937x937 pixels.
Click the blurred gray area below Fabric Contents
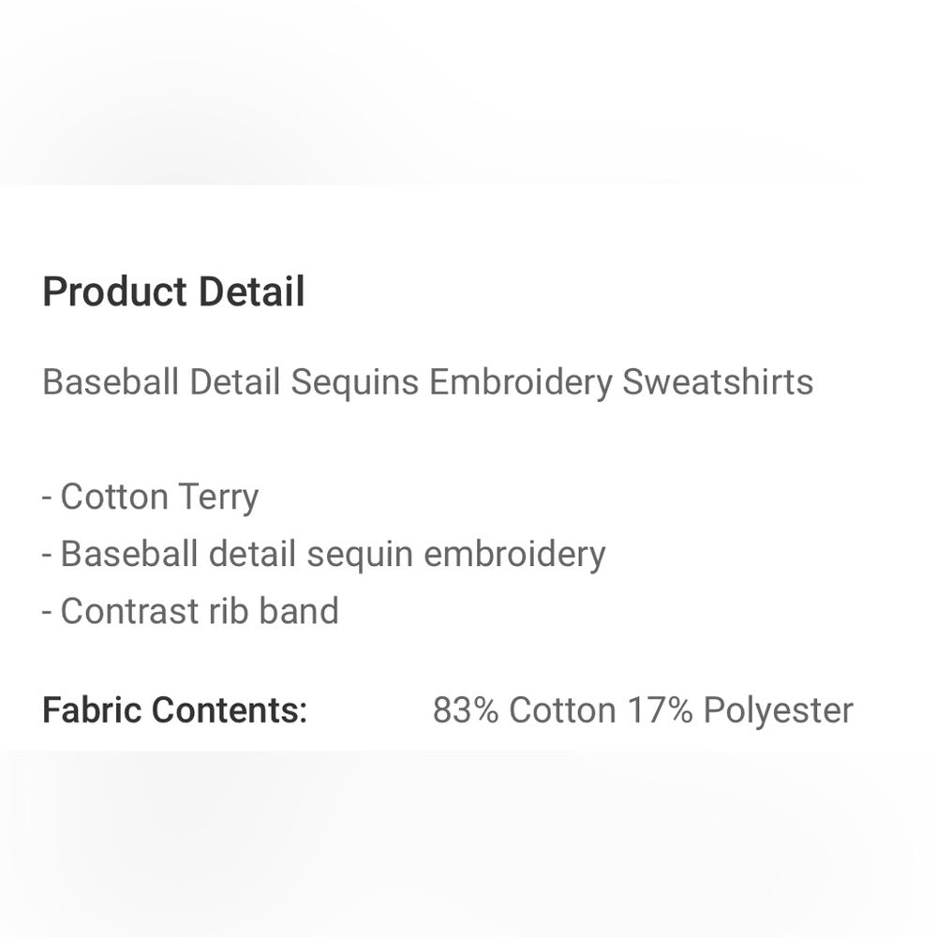click(468, 844)
